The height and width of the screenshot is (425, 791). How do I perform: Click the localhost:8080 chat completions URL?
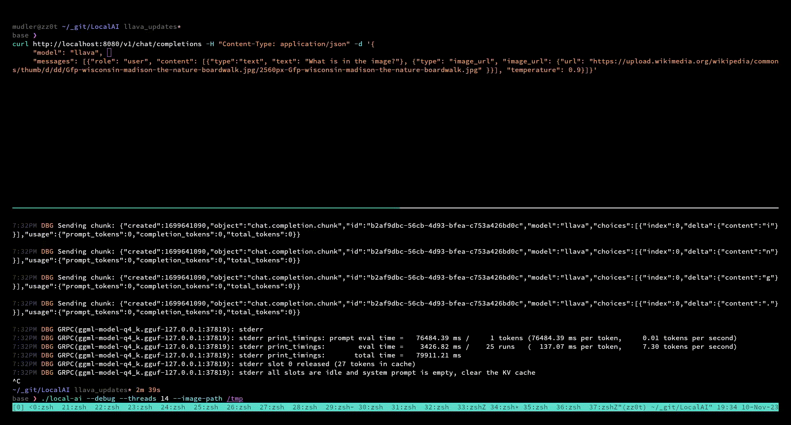coord(117,44)
